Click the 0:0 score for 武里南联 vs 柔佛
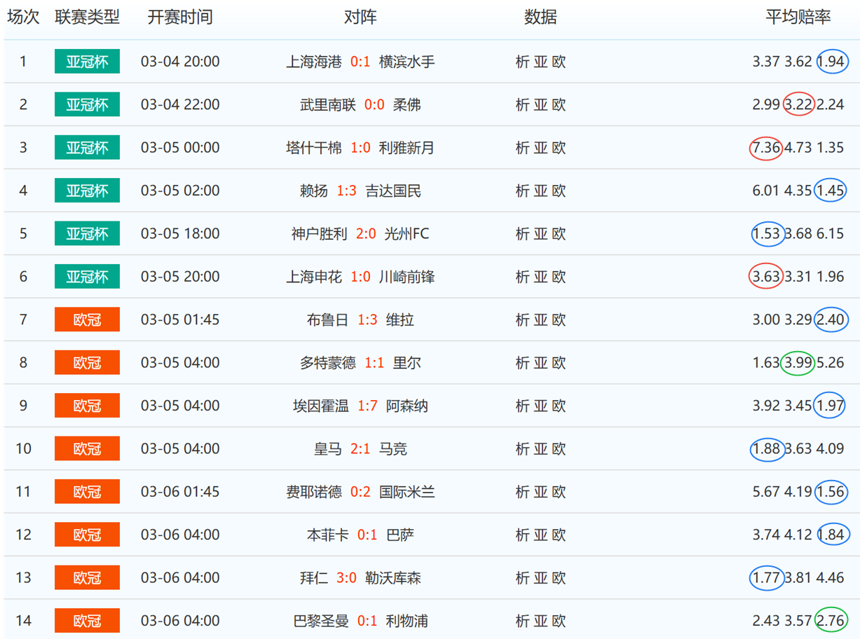This screenshot has height=639, width=860. (374, 105)
